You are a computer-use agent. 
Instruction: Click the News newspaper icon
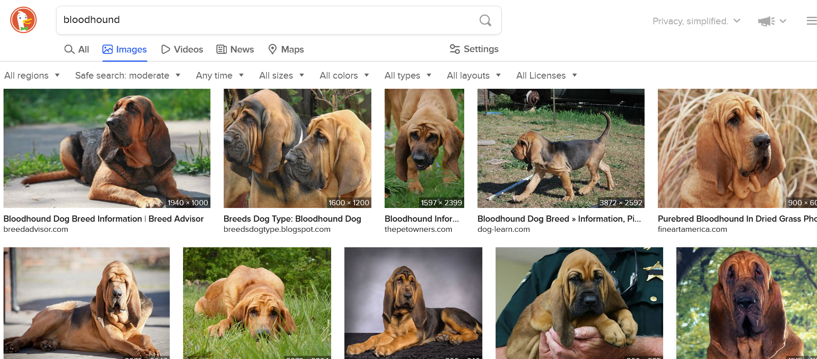coord(221,49)
